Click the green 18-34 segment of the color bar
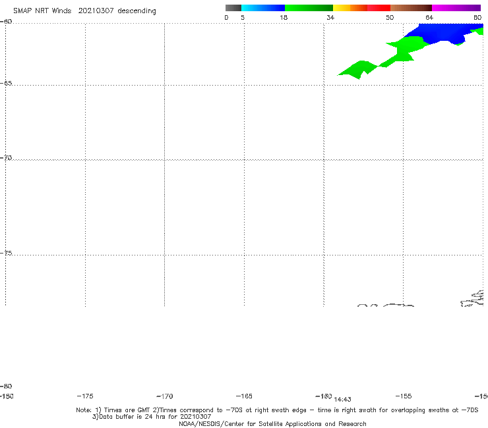 (309, 8)
